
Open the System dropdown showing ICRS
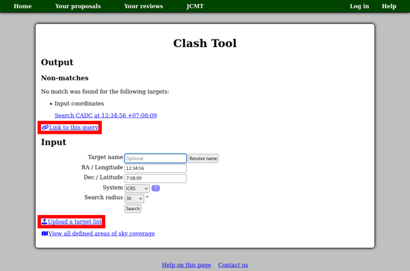click(137, 188)
